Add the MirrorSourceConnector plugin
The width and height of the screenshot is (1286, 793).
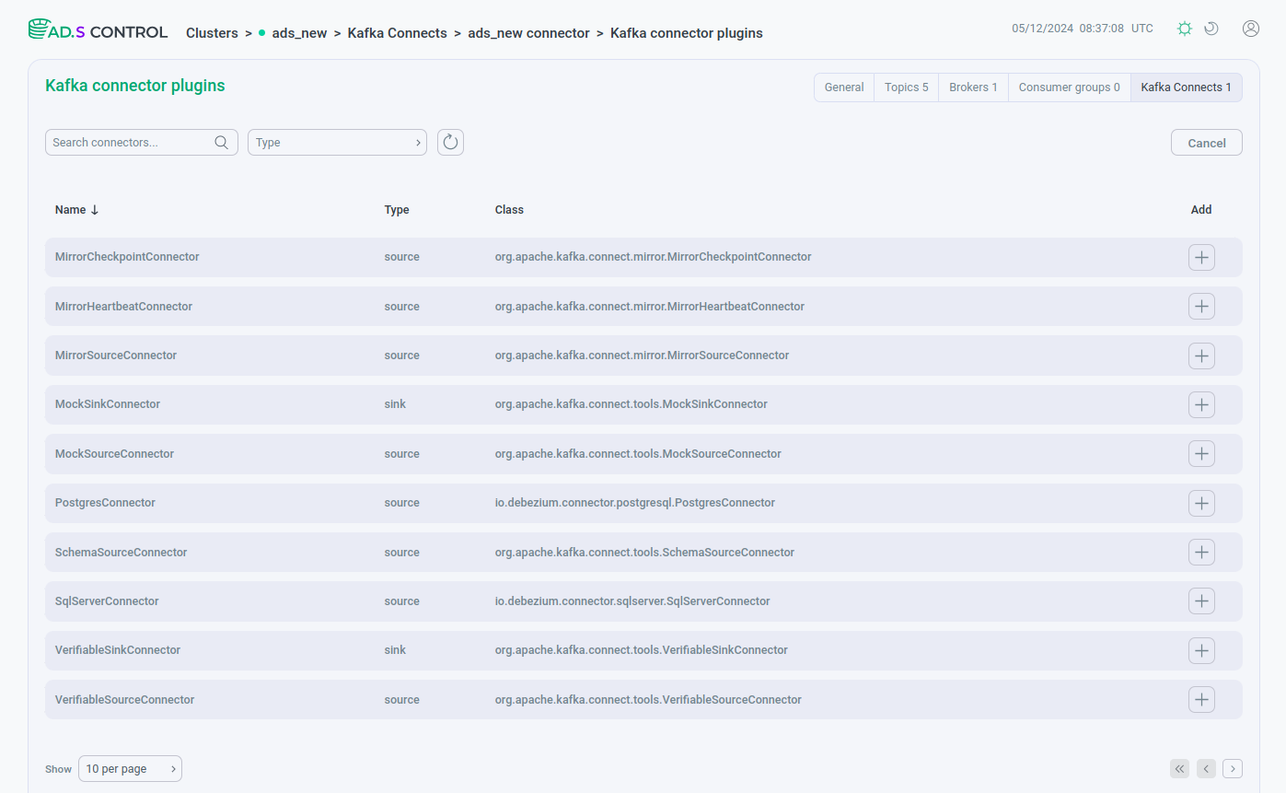coord(1201,356)
